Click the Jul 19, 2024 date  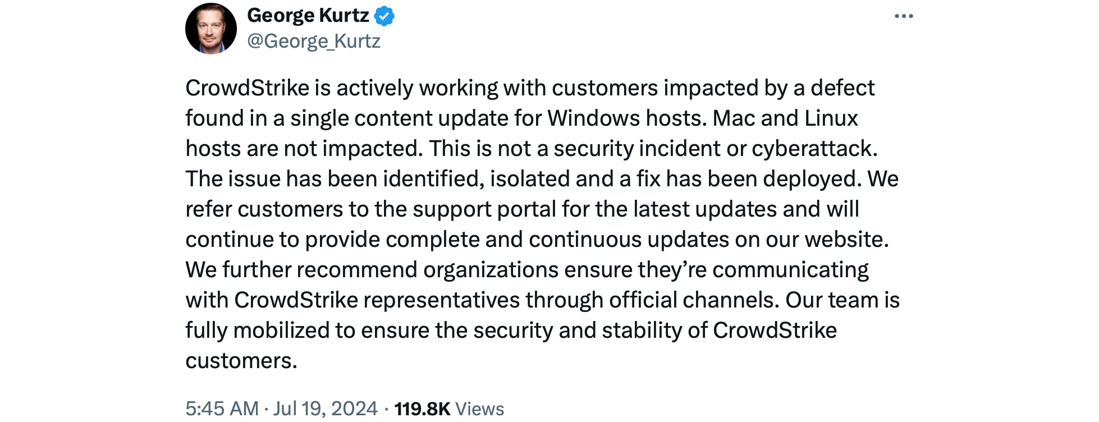point(326,409)
